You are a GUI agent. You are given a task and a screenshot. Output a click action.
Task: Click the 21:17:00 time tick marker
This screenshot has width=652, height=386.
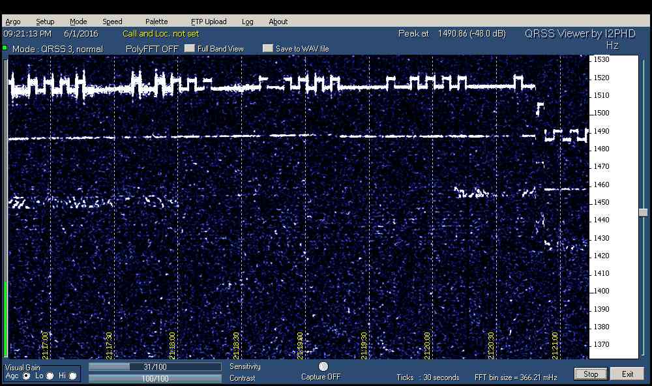45,345
